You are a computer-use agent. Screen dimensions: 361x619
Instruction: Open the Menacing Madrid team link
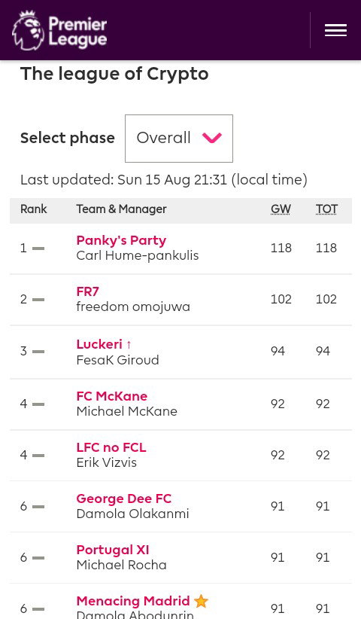(133, 601)
